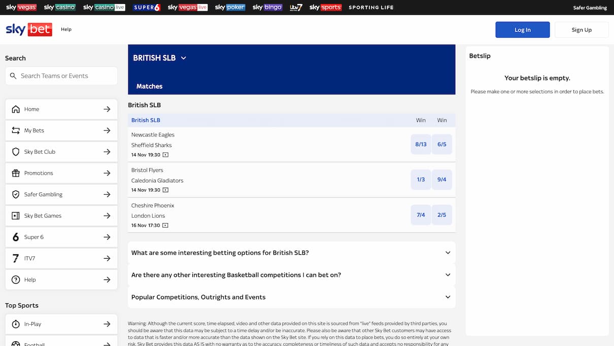Click the Sky Bet logo
614x346 pixels.
(x=28, y=29)
